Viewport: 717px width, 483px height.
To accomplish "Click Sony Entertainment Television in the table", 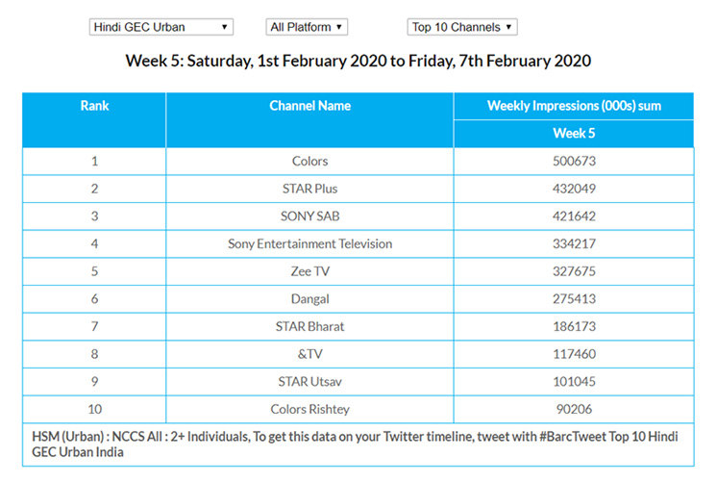I will [x=309, y=243].
